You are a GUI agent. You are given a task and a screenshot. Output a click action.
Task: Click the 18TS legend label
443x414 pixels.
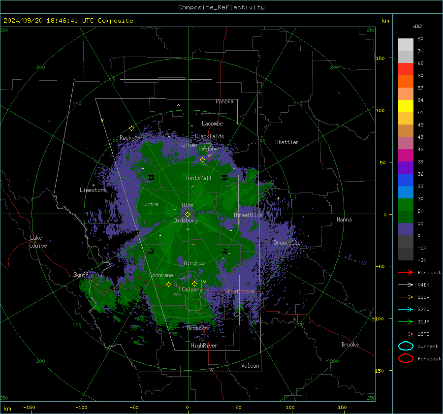coord(423,334)
